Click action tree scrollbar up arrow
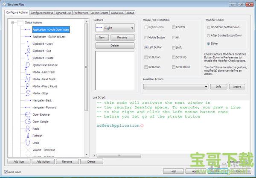The image size is (256, 178). click(86, 21)
